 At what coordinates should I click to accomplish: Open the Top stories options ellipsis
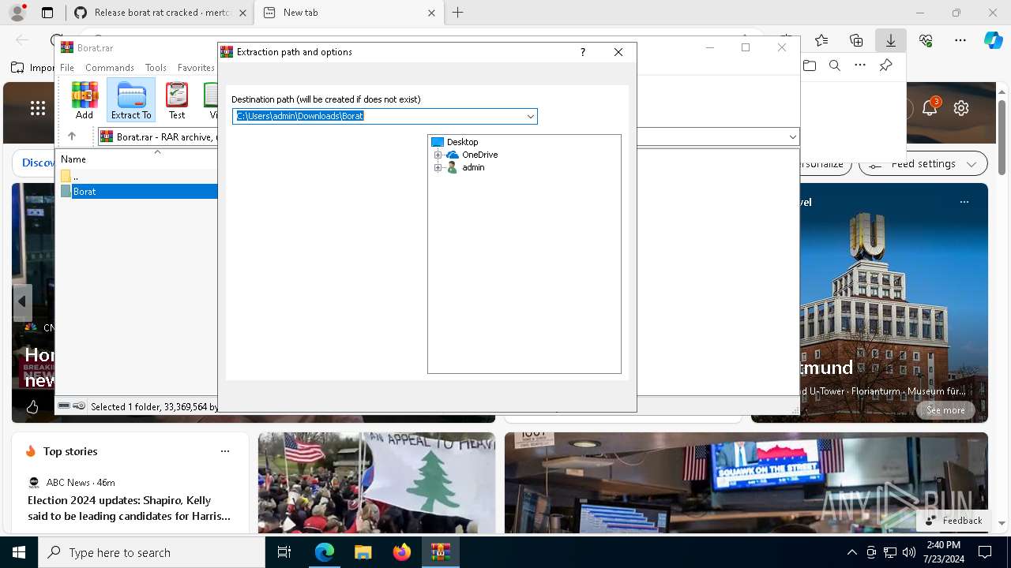tap(225, 451)
